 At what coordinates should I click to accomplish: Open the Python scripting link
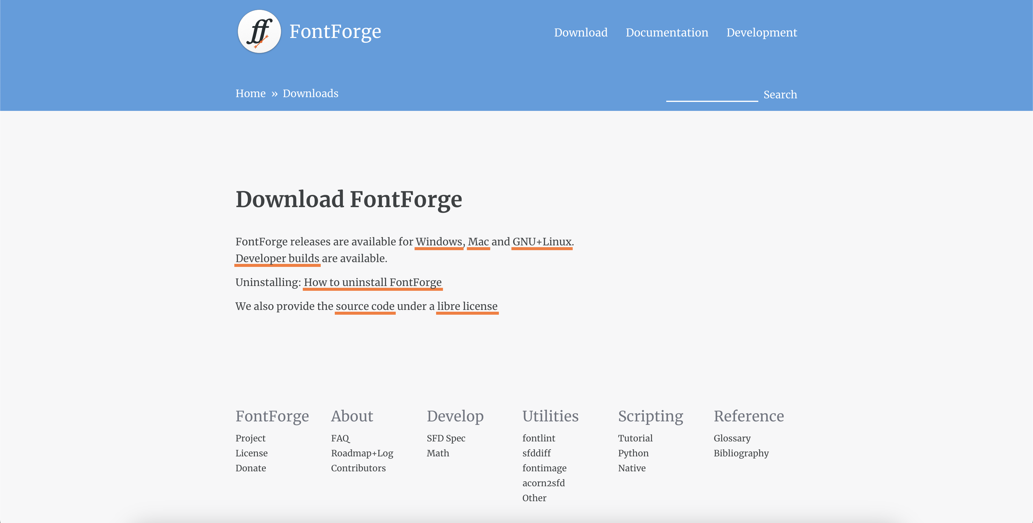point(633,453)
